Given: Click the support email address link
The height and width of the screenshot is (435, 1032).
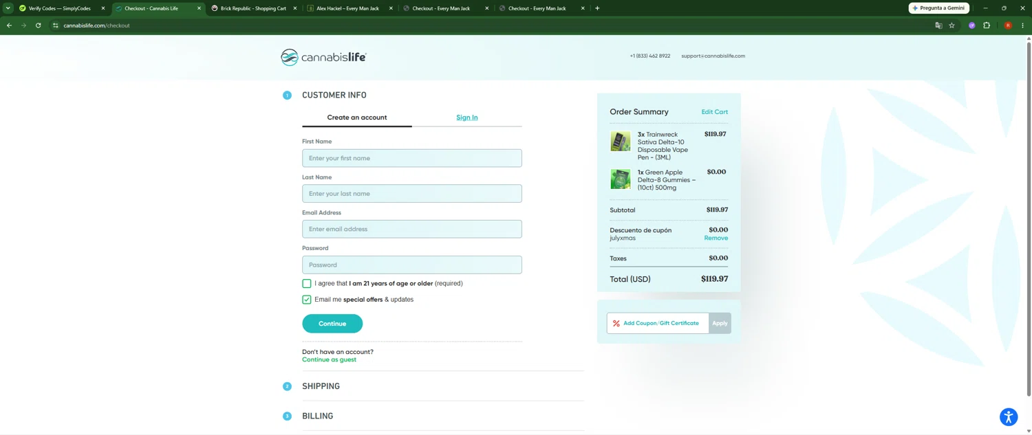Looking at the screenshot, I should [x=713, y=56].
